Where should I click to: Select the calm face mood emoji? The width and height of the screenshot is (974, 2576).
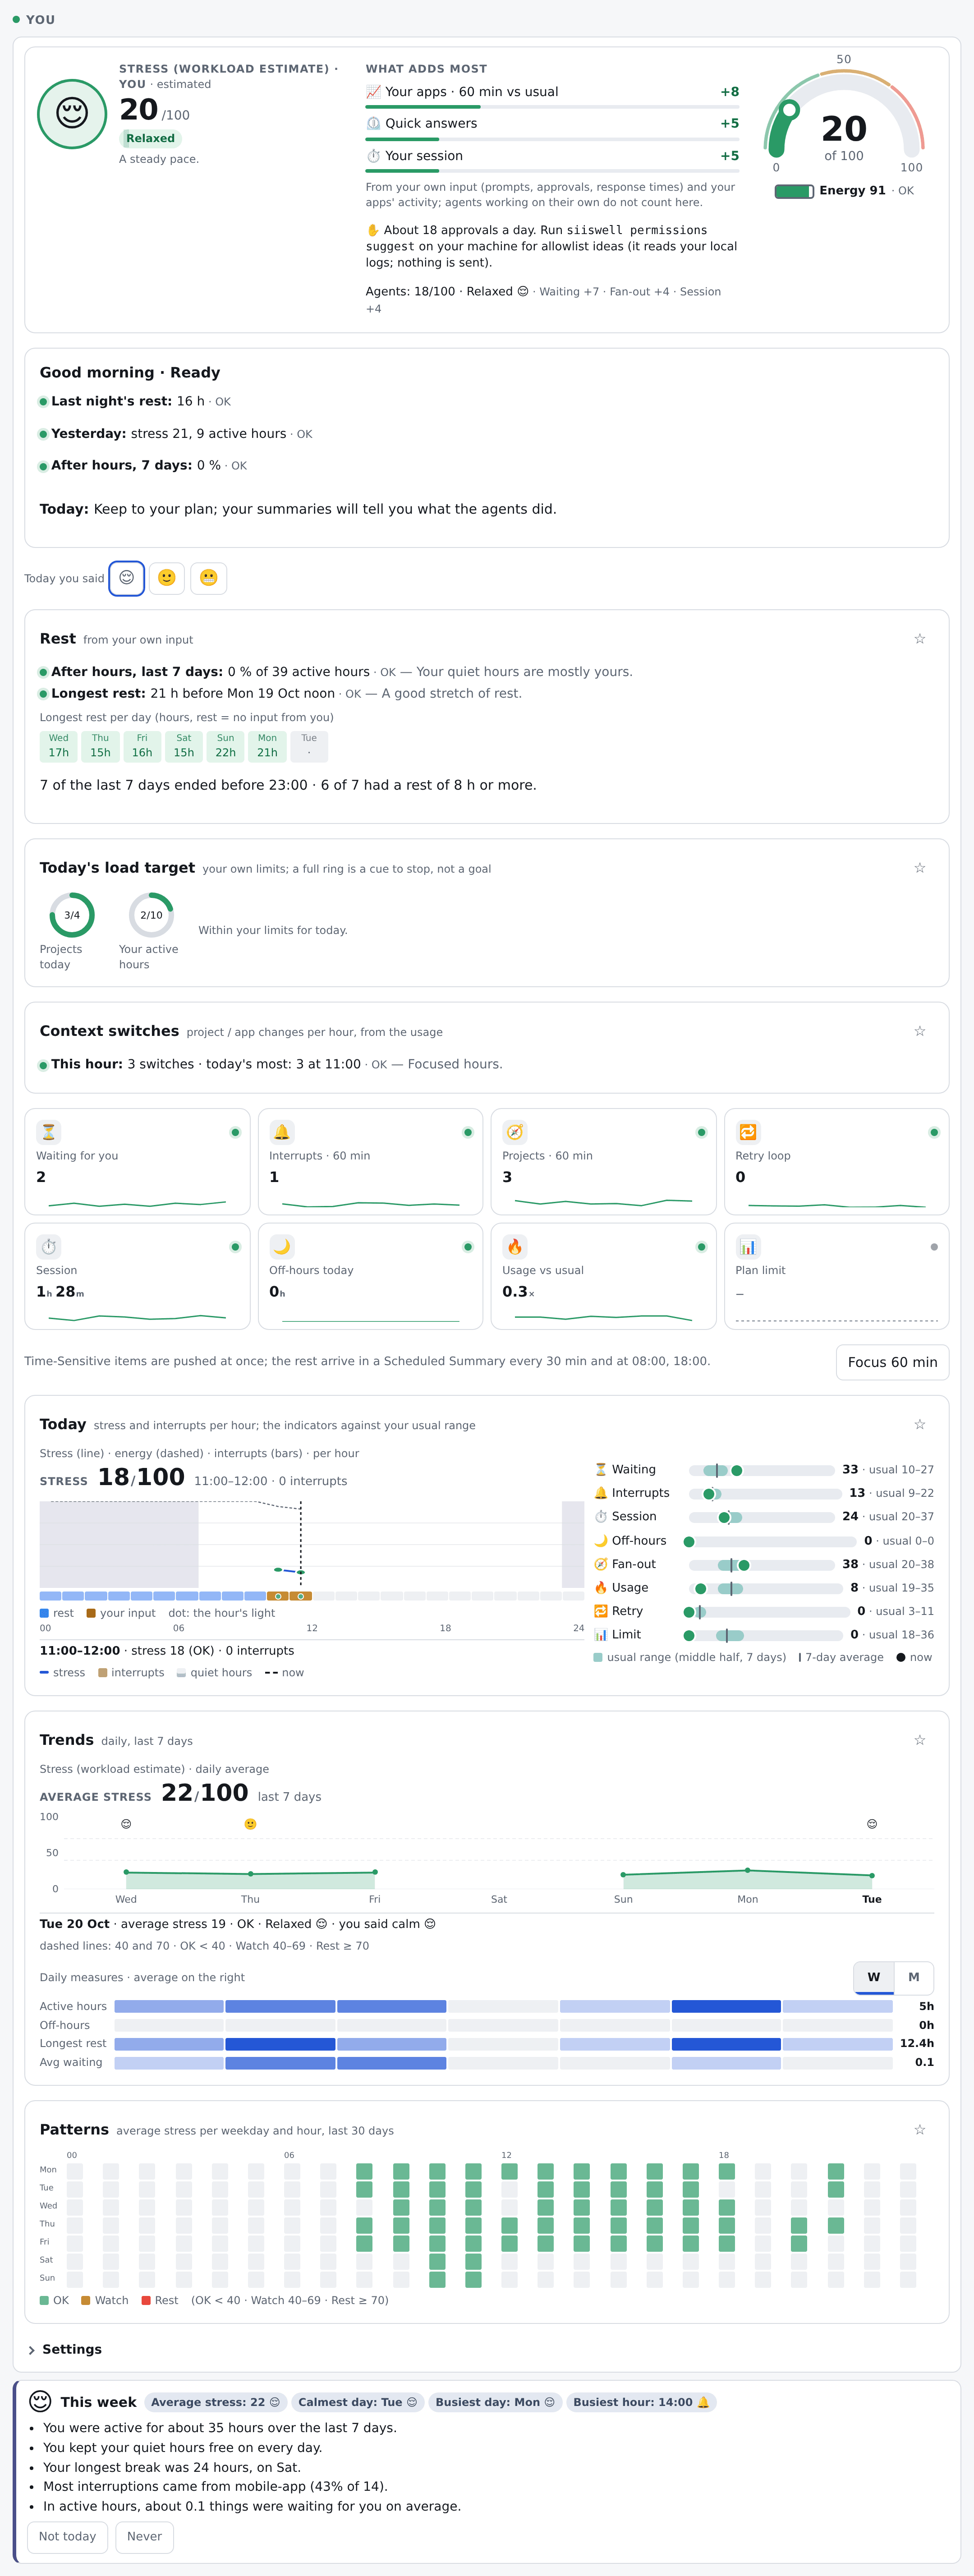point(126,578)
